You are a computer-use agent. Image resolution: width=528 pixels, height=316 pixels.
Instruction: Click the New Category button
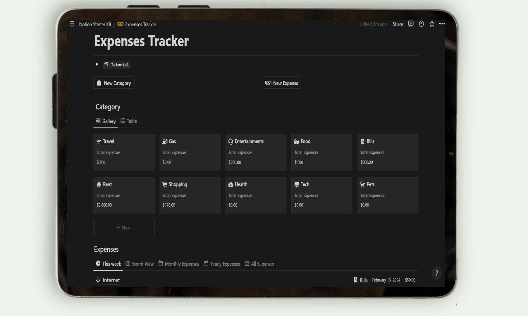coord(114,83)
